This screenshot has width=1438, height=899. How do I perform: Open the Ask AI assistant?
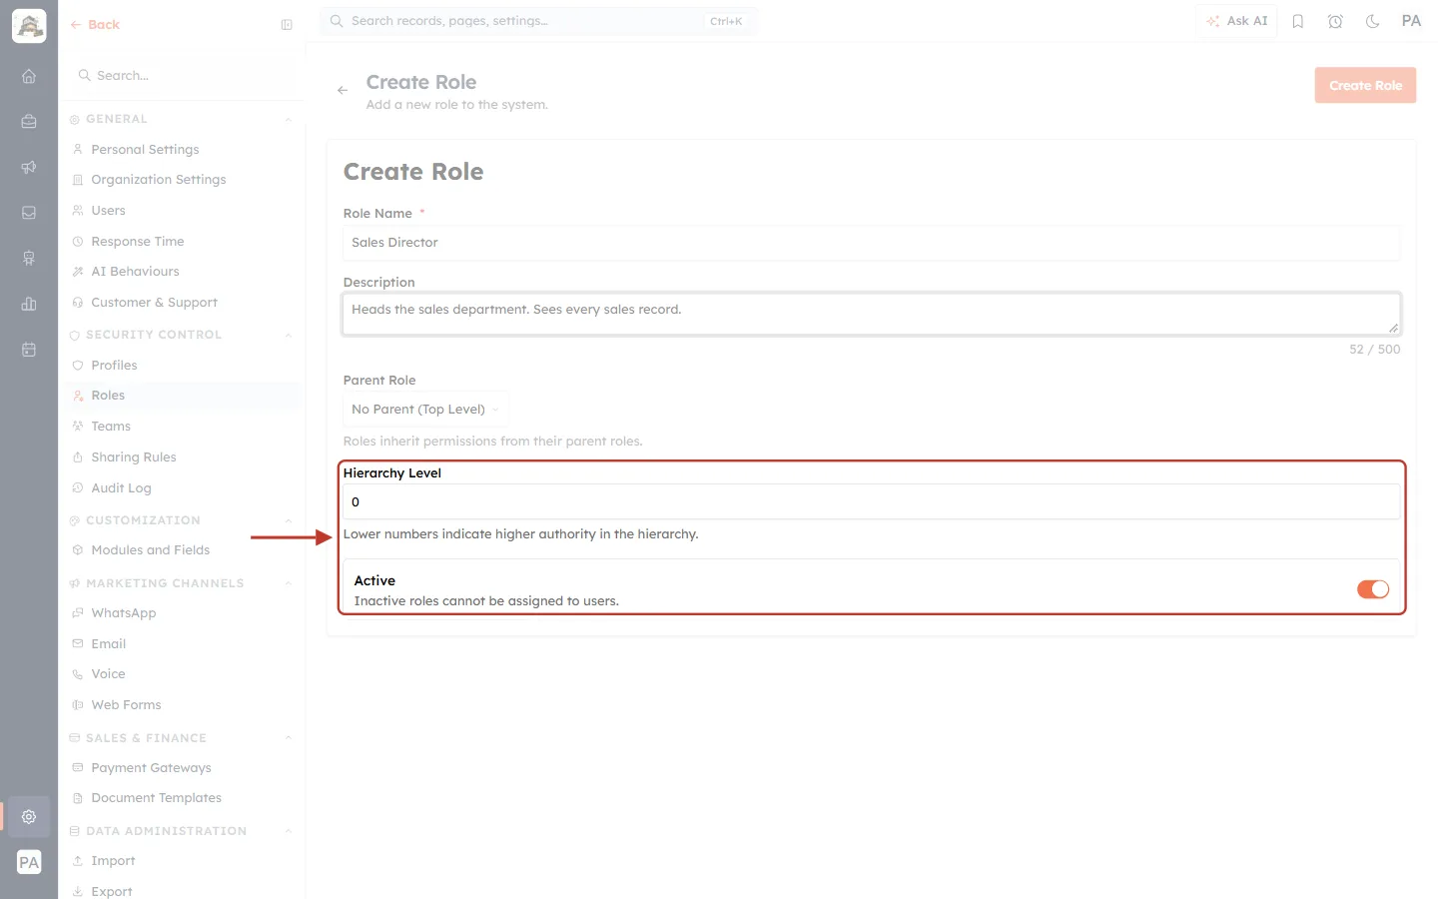tap(1236, 21)
